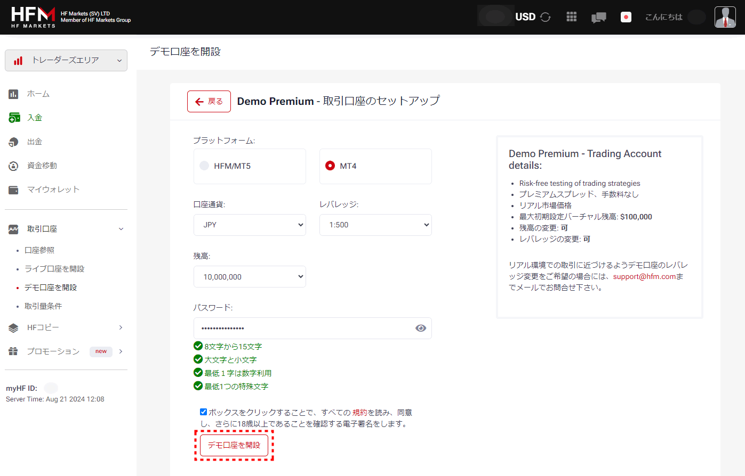Screen dimensions: 745x476
Task: Open 口座参照 submenu item
Action: tap(39, 250)
